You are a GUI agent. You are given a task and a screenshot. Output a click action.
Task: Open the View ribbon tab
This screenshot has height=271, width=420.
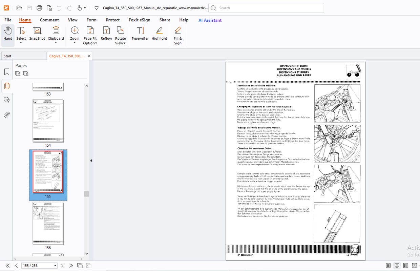[x=72, y=20]
